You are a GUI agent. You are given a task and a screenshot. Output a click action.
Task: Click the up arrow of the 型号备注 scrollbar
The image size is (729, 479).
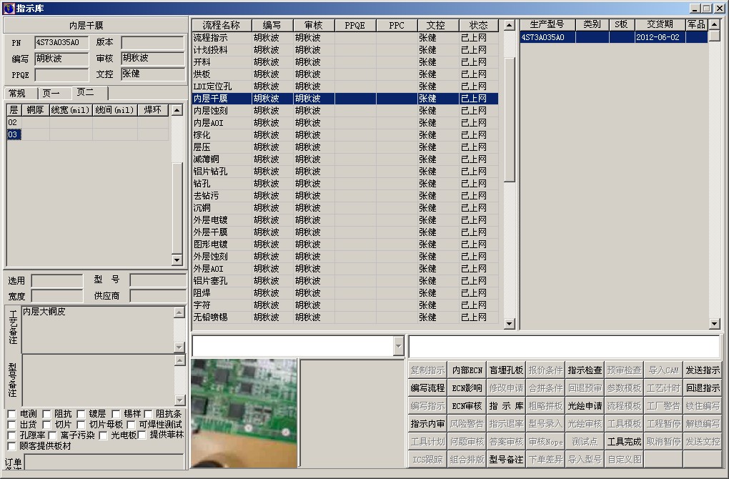179,360
